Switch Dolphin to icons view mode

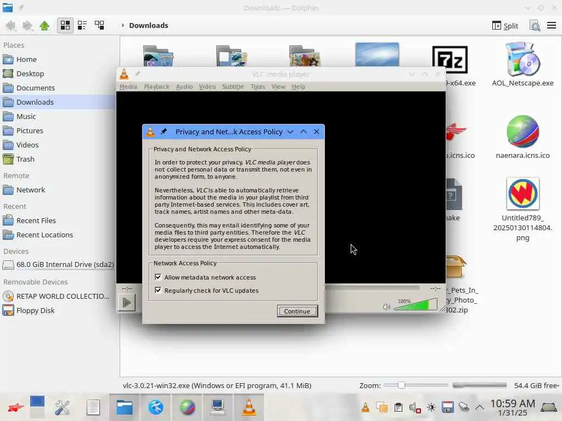(65, 25)
